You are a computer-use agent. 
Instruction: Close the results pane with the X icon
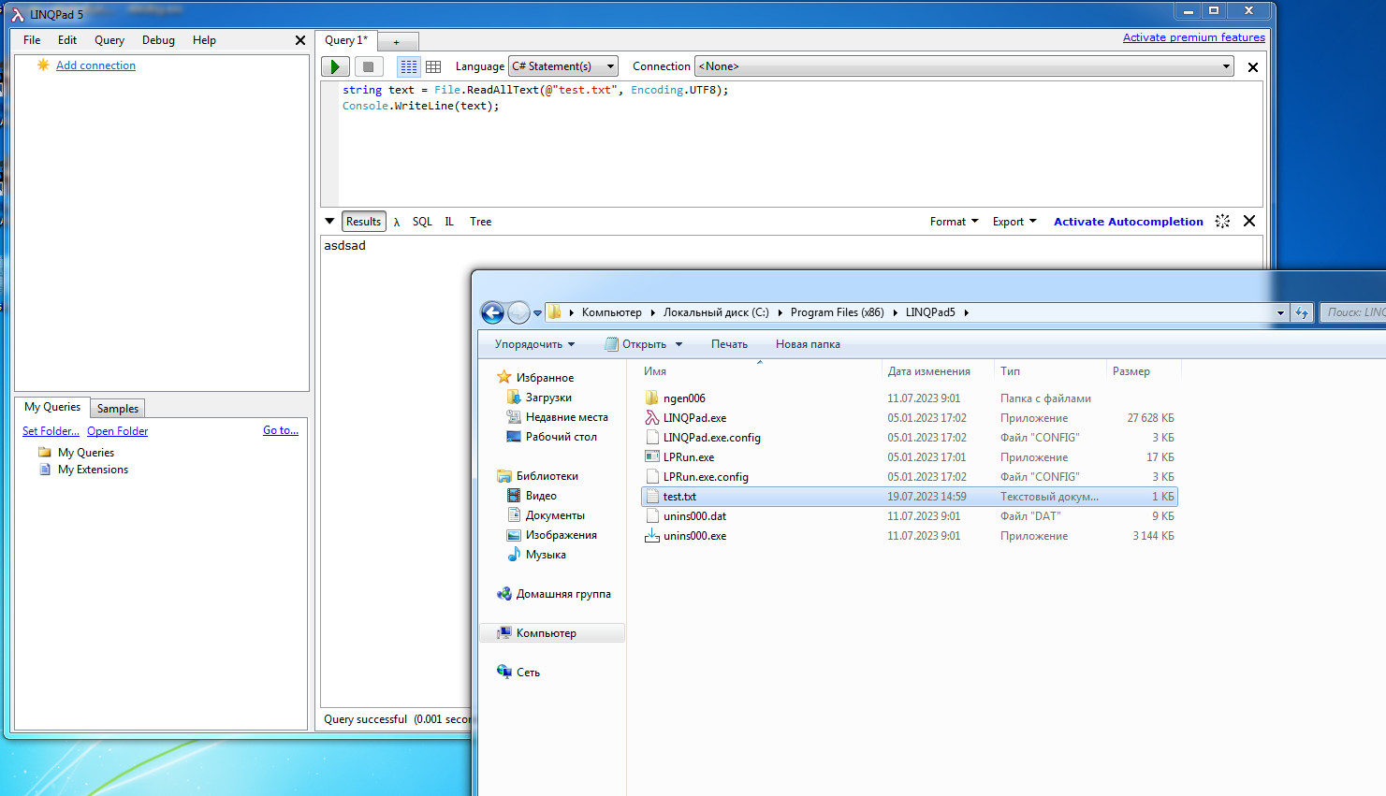coord(1249,221)
